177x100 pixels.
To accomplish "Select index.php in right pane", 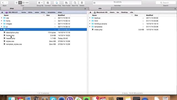I will tap(98, 30).
